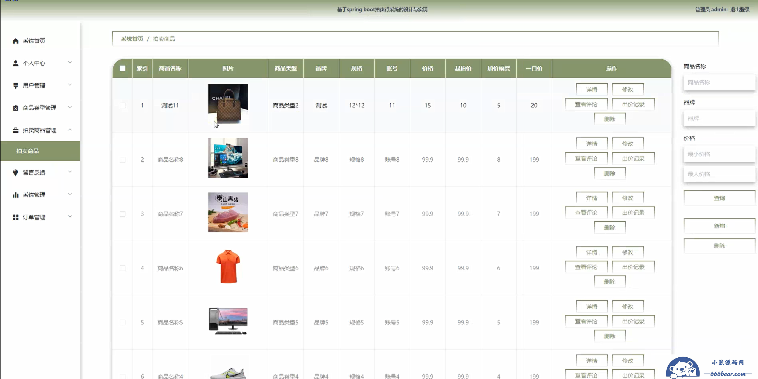The width and height of the screenshot is (758, 379).
Task: Open the 订单管理 sidebar menu
Action: (40, 217)
